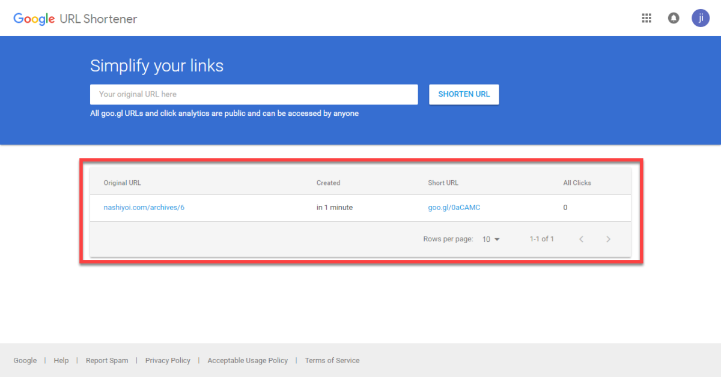Screen dimensions: 721x377
Task: Click the 'Rows per page:' label
Action: click(x=448, y=239)
